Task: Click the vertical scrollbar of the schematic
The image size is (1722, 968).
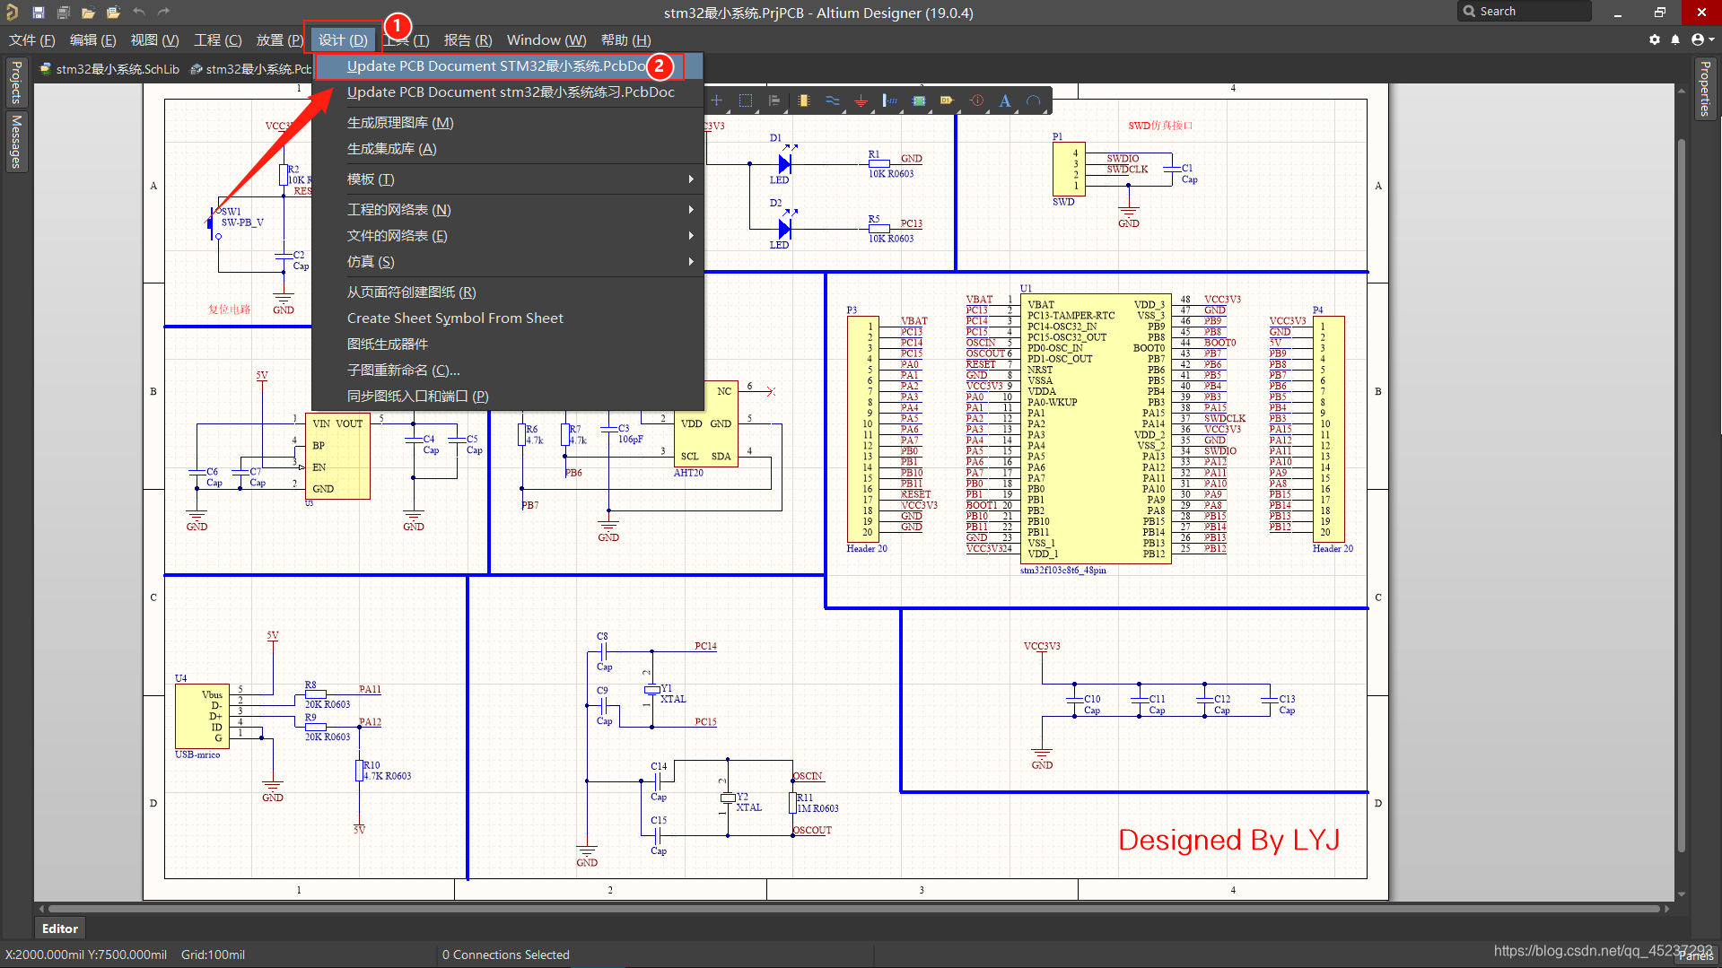Action: coord(1682,493)
